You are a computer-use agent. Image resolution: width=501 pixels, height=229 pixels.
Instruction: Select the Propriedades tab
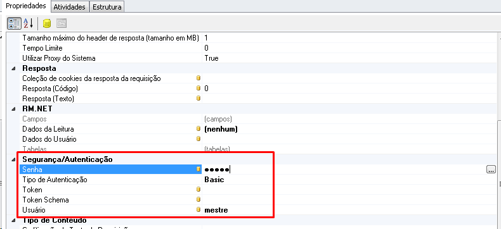pyautogui.click(x=26, y=6)
